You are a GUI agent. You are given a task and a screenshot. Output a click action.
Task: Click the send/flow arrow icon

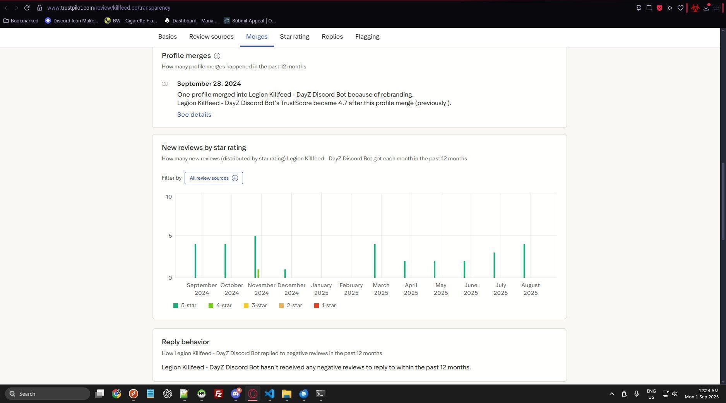coord(670,8)
